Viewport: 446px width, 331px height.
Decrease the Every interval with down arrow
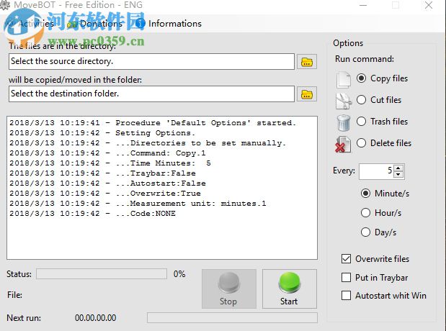click(398, 174)
